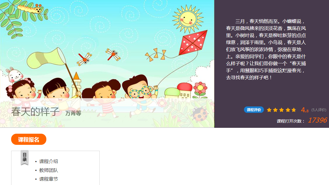The width and height of the screenshot is (329, 185).
Task: Click the 5人评价 review count
Action: click(319, 110)
